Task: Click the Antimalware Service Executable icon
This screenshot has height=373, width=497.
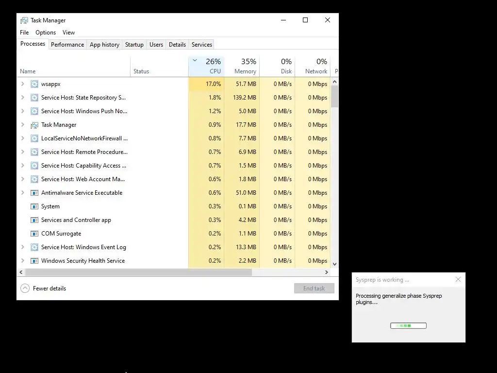Action: [x=34, y=193]
